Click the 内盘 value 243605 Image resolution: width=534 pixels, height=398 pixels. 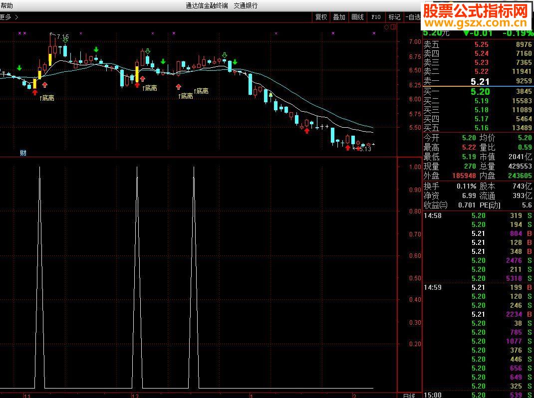point(520,176)
